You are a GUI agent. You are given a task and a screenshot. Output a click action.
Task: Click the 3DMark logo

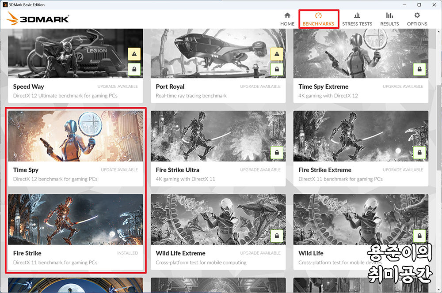pos(38,19)
